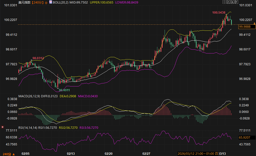The width and height of the screenshot is (256, 156).
Task: Click the orange circled plus next to 240分
Action: (x=46, y=2)
